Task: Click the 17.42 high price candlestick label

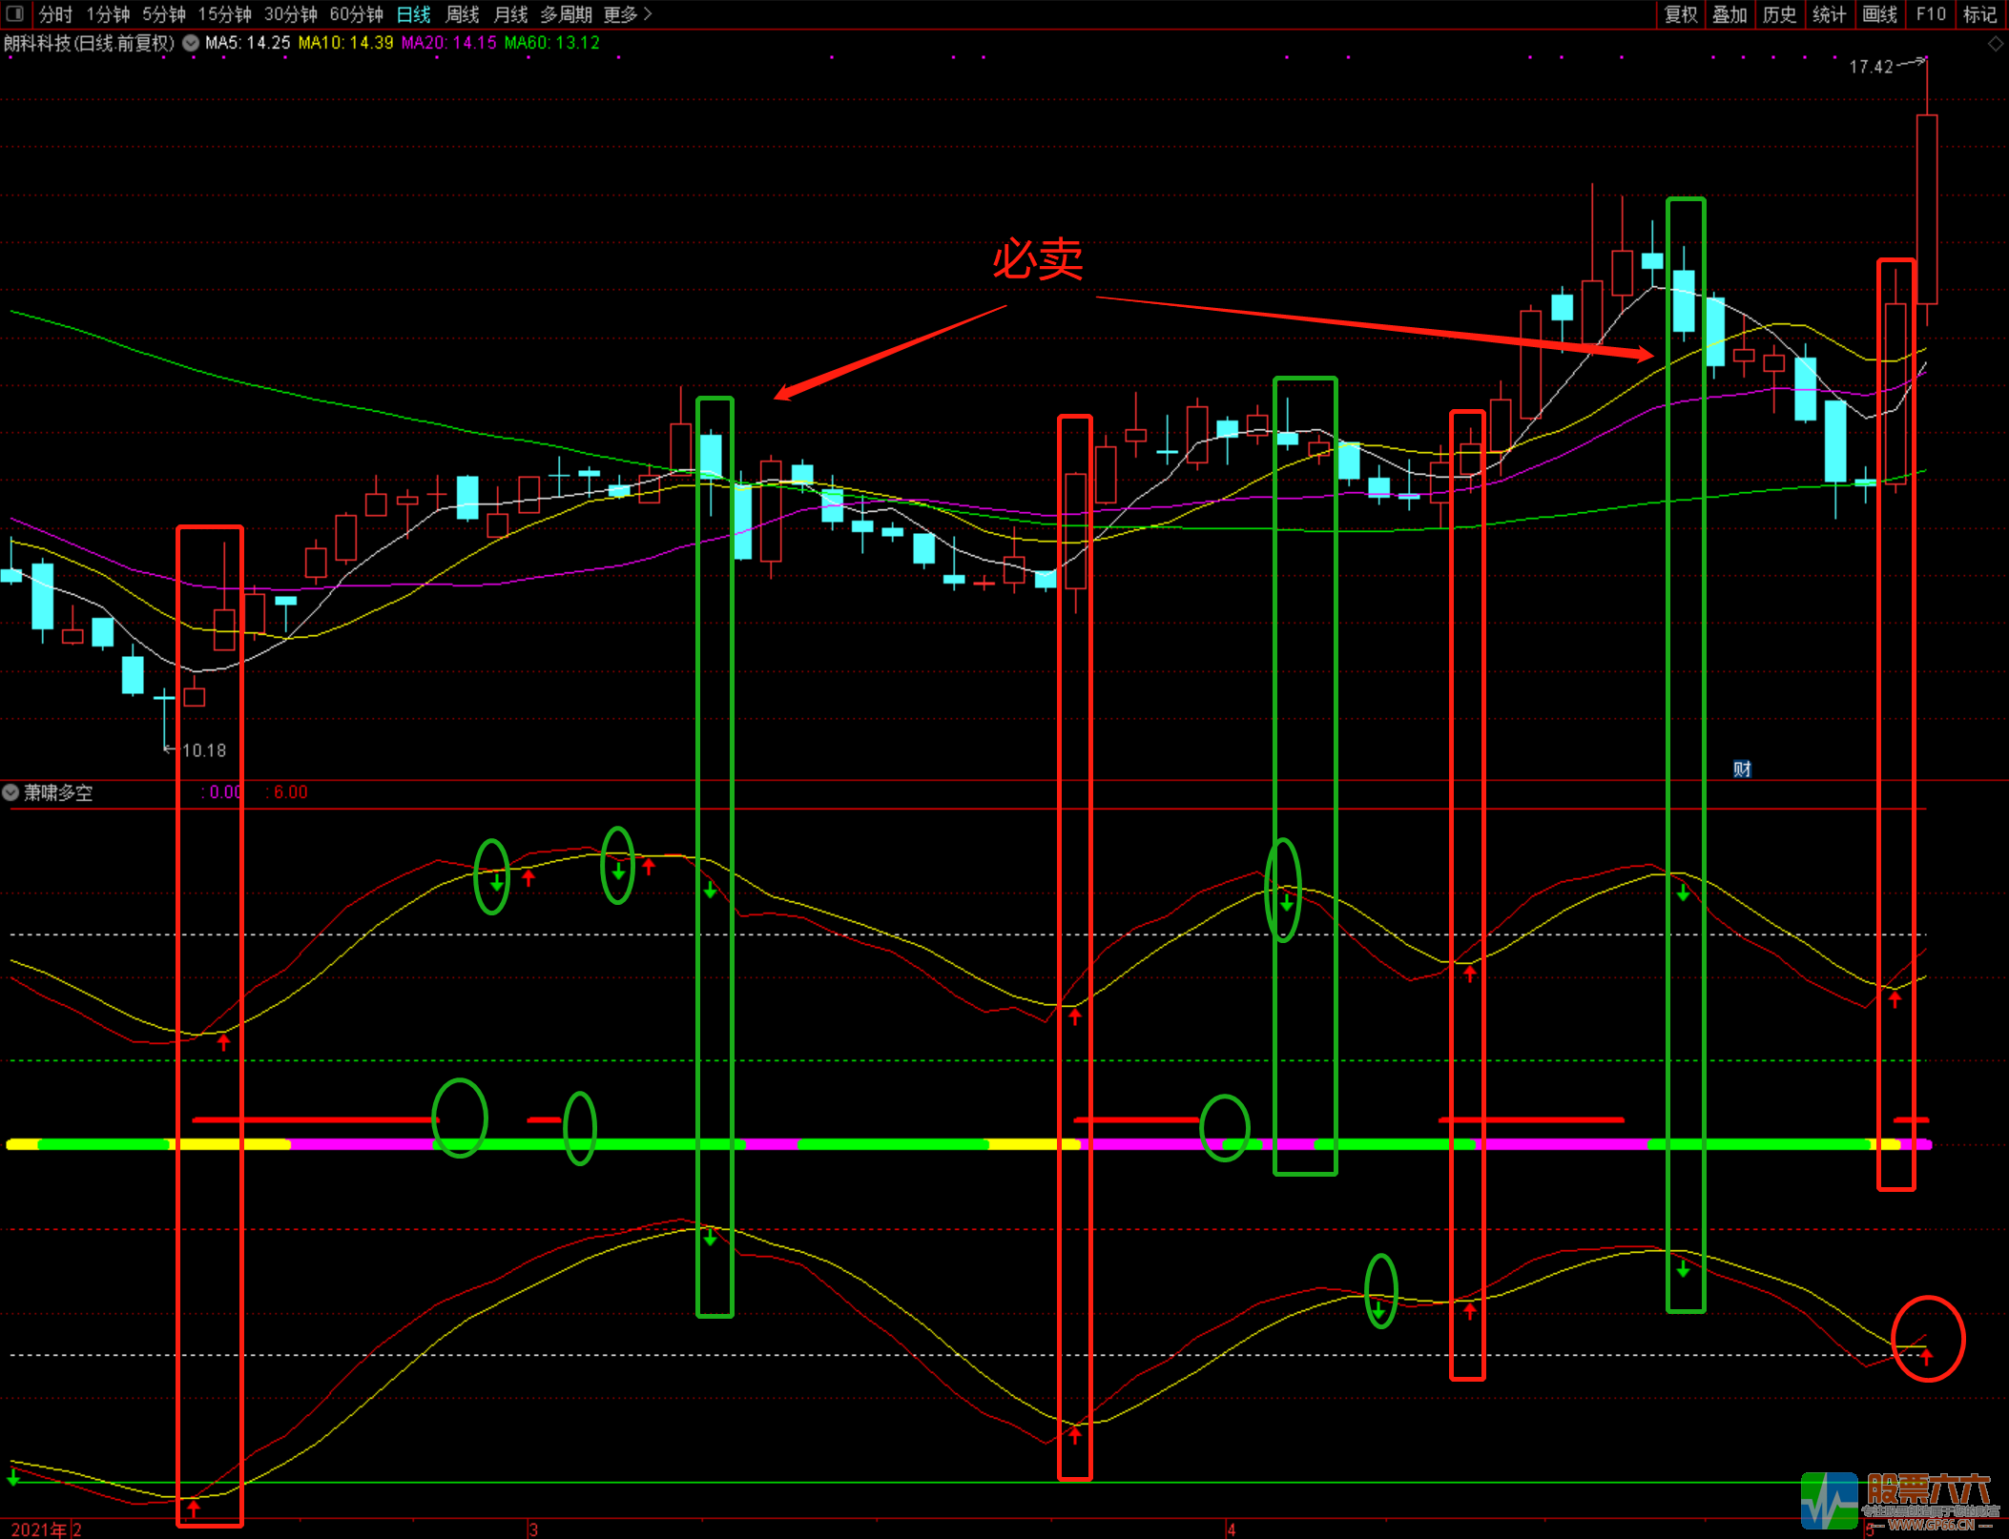Action: (1871, 67)
